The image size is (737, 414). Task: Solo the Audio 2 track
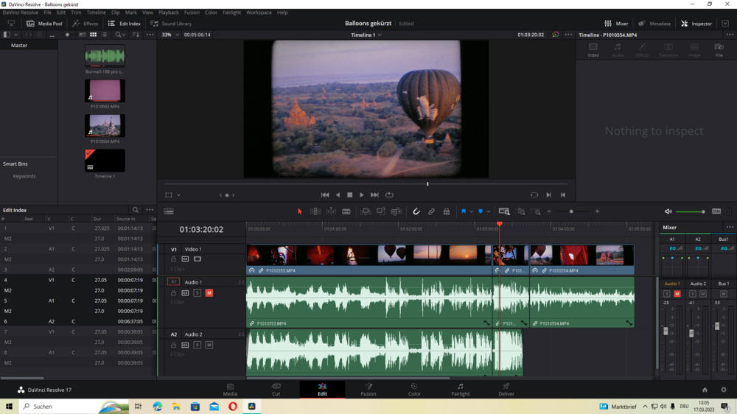click(198, 345)
